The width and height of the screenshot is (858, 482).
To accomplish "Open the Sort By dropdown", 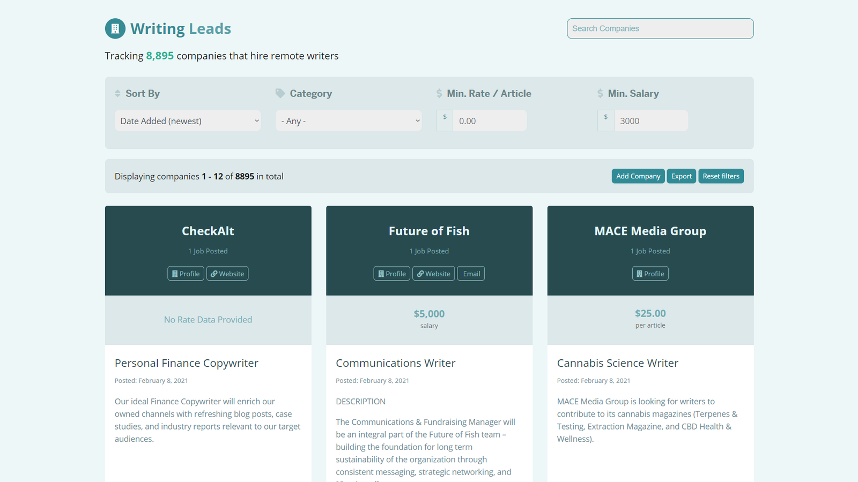I will click(188, 121).
